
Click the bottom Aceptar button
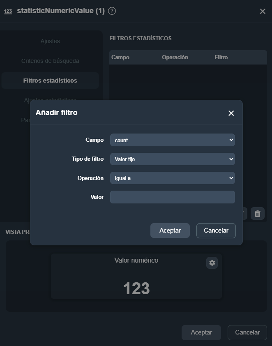[201, 332]
